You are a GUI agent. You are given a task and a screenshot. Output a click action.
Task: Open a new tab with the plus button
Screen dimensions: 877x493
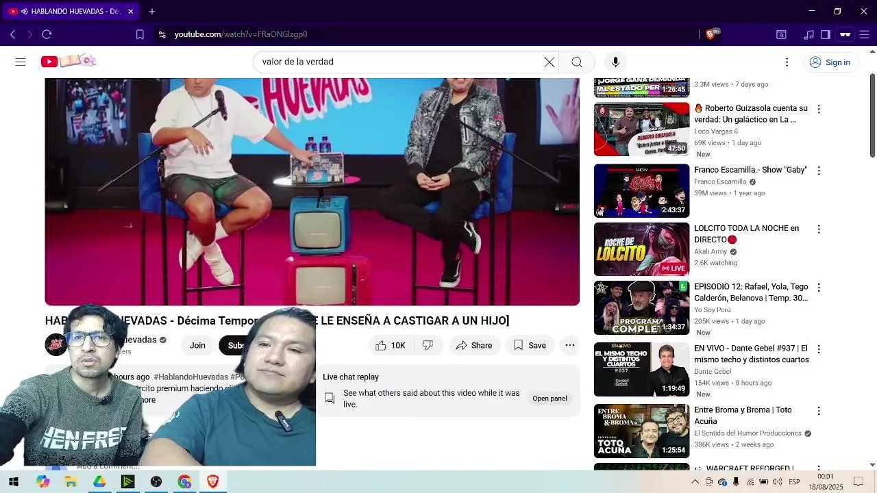(x=152, y=11)
